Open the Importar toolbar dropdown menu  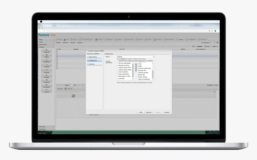pos(73,43)
